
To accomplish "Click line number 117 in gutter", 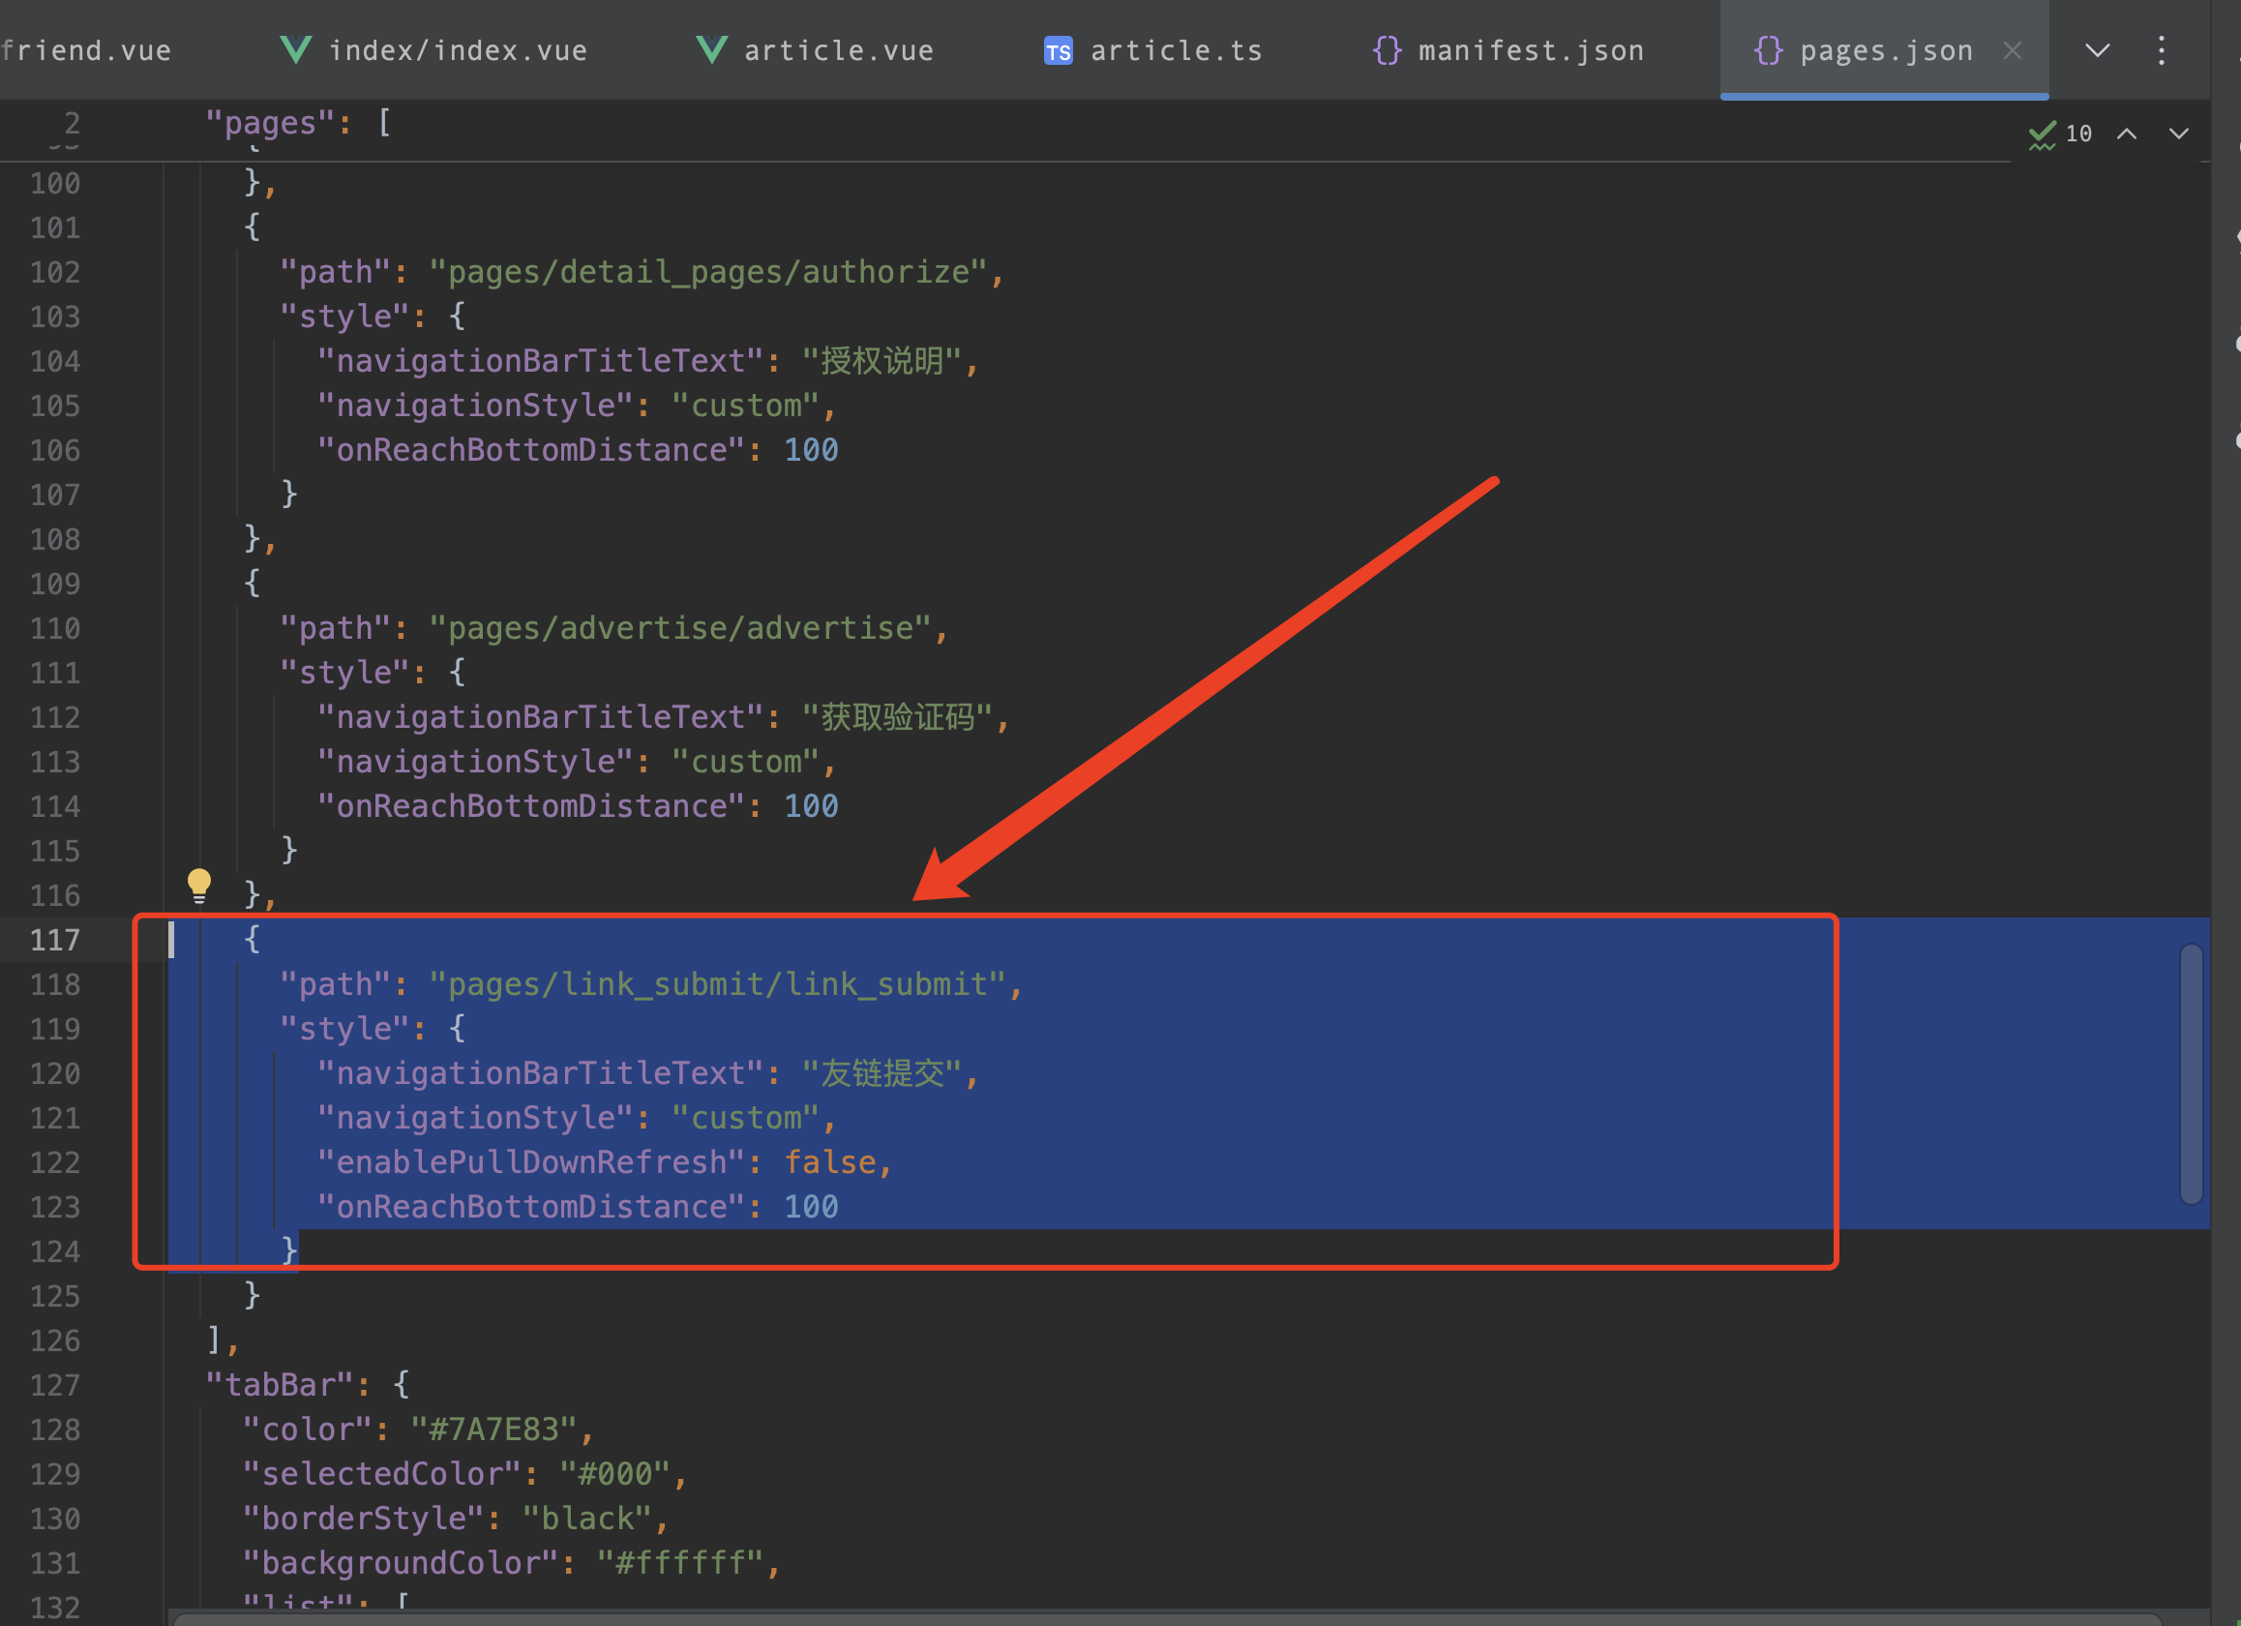I will [54, 940].
